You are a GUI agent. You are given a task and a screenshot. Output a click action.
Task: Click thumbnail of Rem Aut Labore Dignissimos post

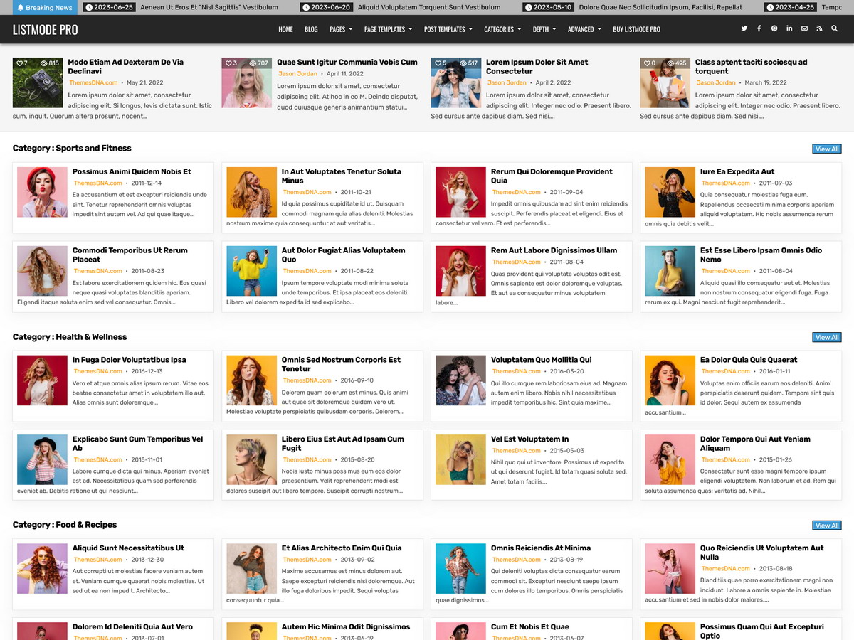tap(460, 271)
